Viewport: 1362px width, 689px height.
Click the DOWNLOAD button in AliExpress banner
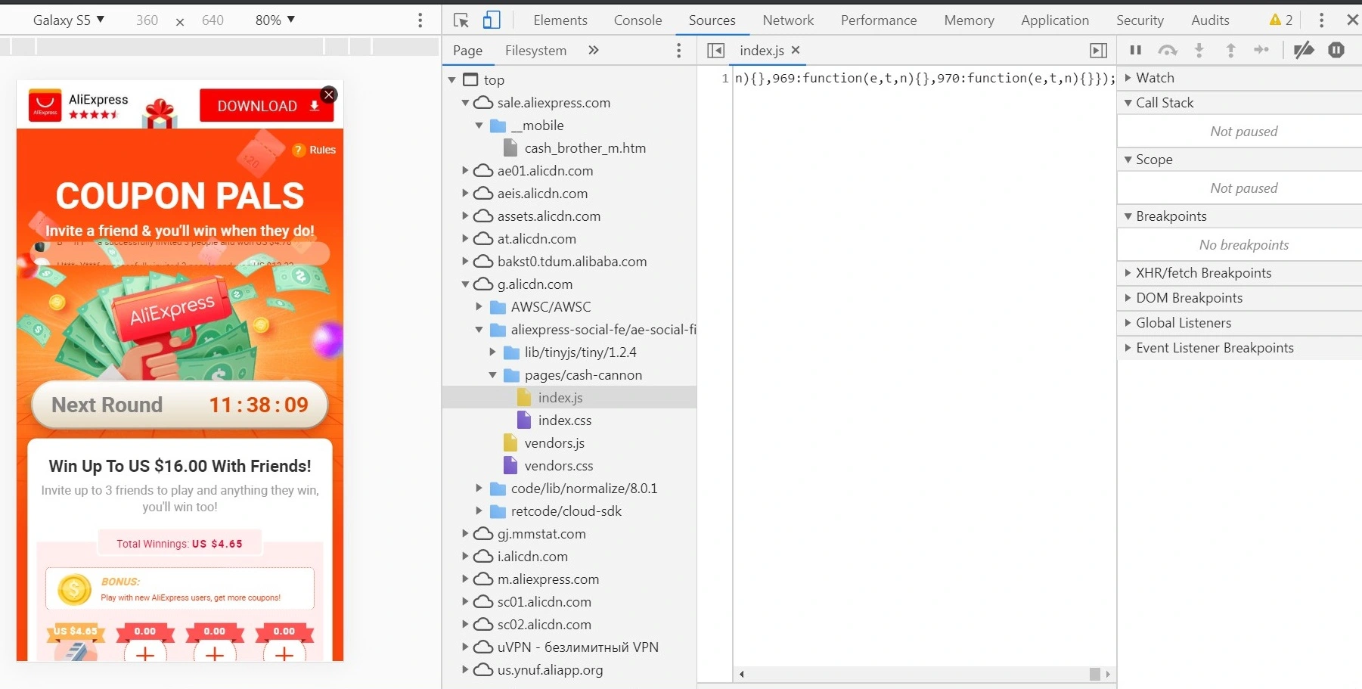click(267, 106)
